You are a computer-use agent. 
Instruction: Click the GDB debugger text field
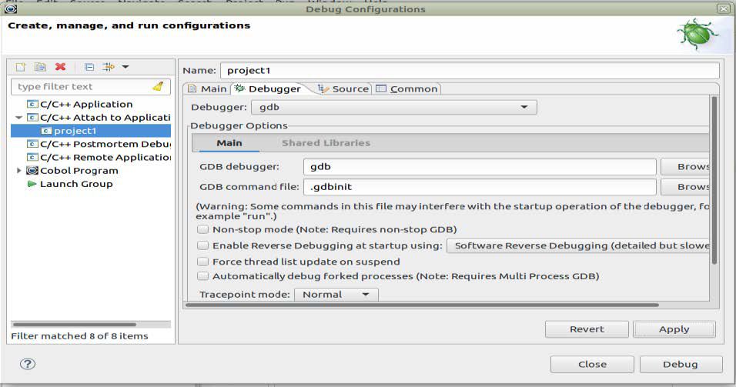(x=480, y=166)
